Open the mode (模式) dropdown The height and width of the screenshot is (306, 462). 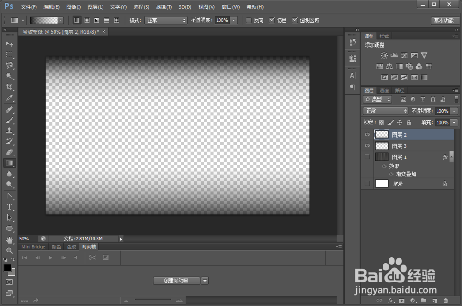[x=165, y=20]
